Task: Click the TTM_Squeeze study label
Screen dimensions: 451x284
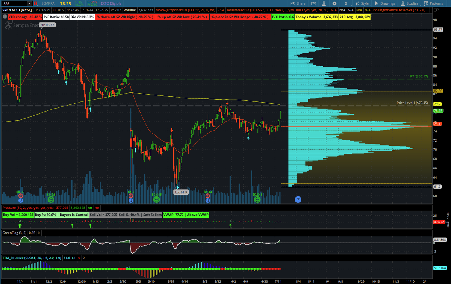Action: tap(32, 258)
